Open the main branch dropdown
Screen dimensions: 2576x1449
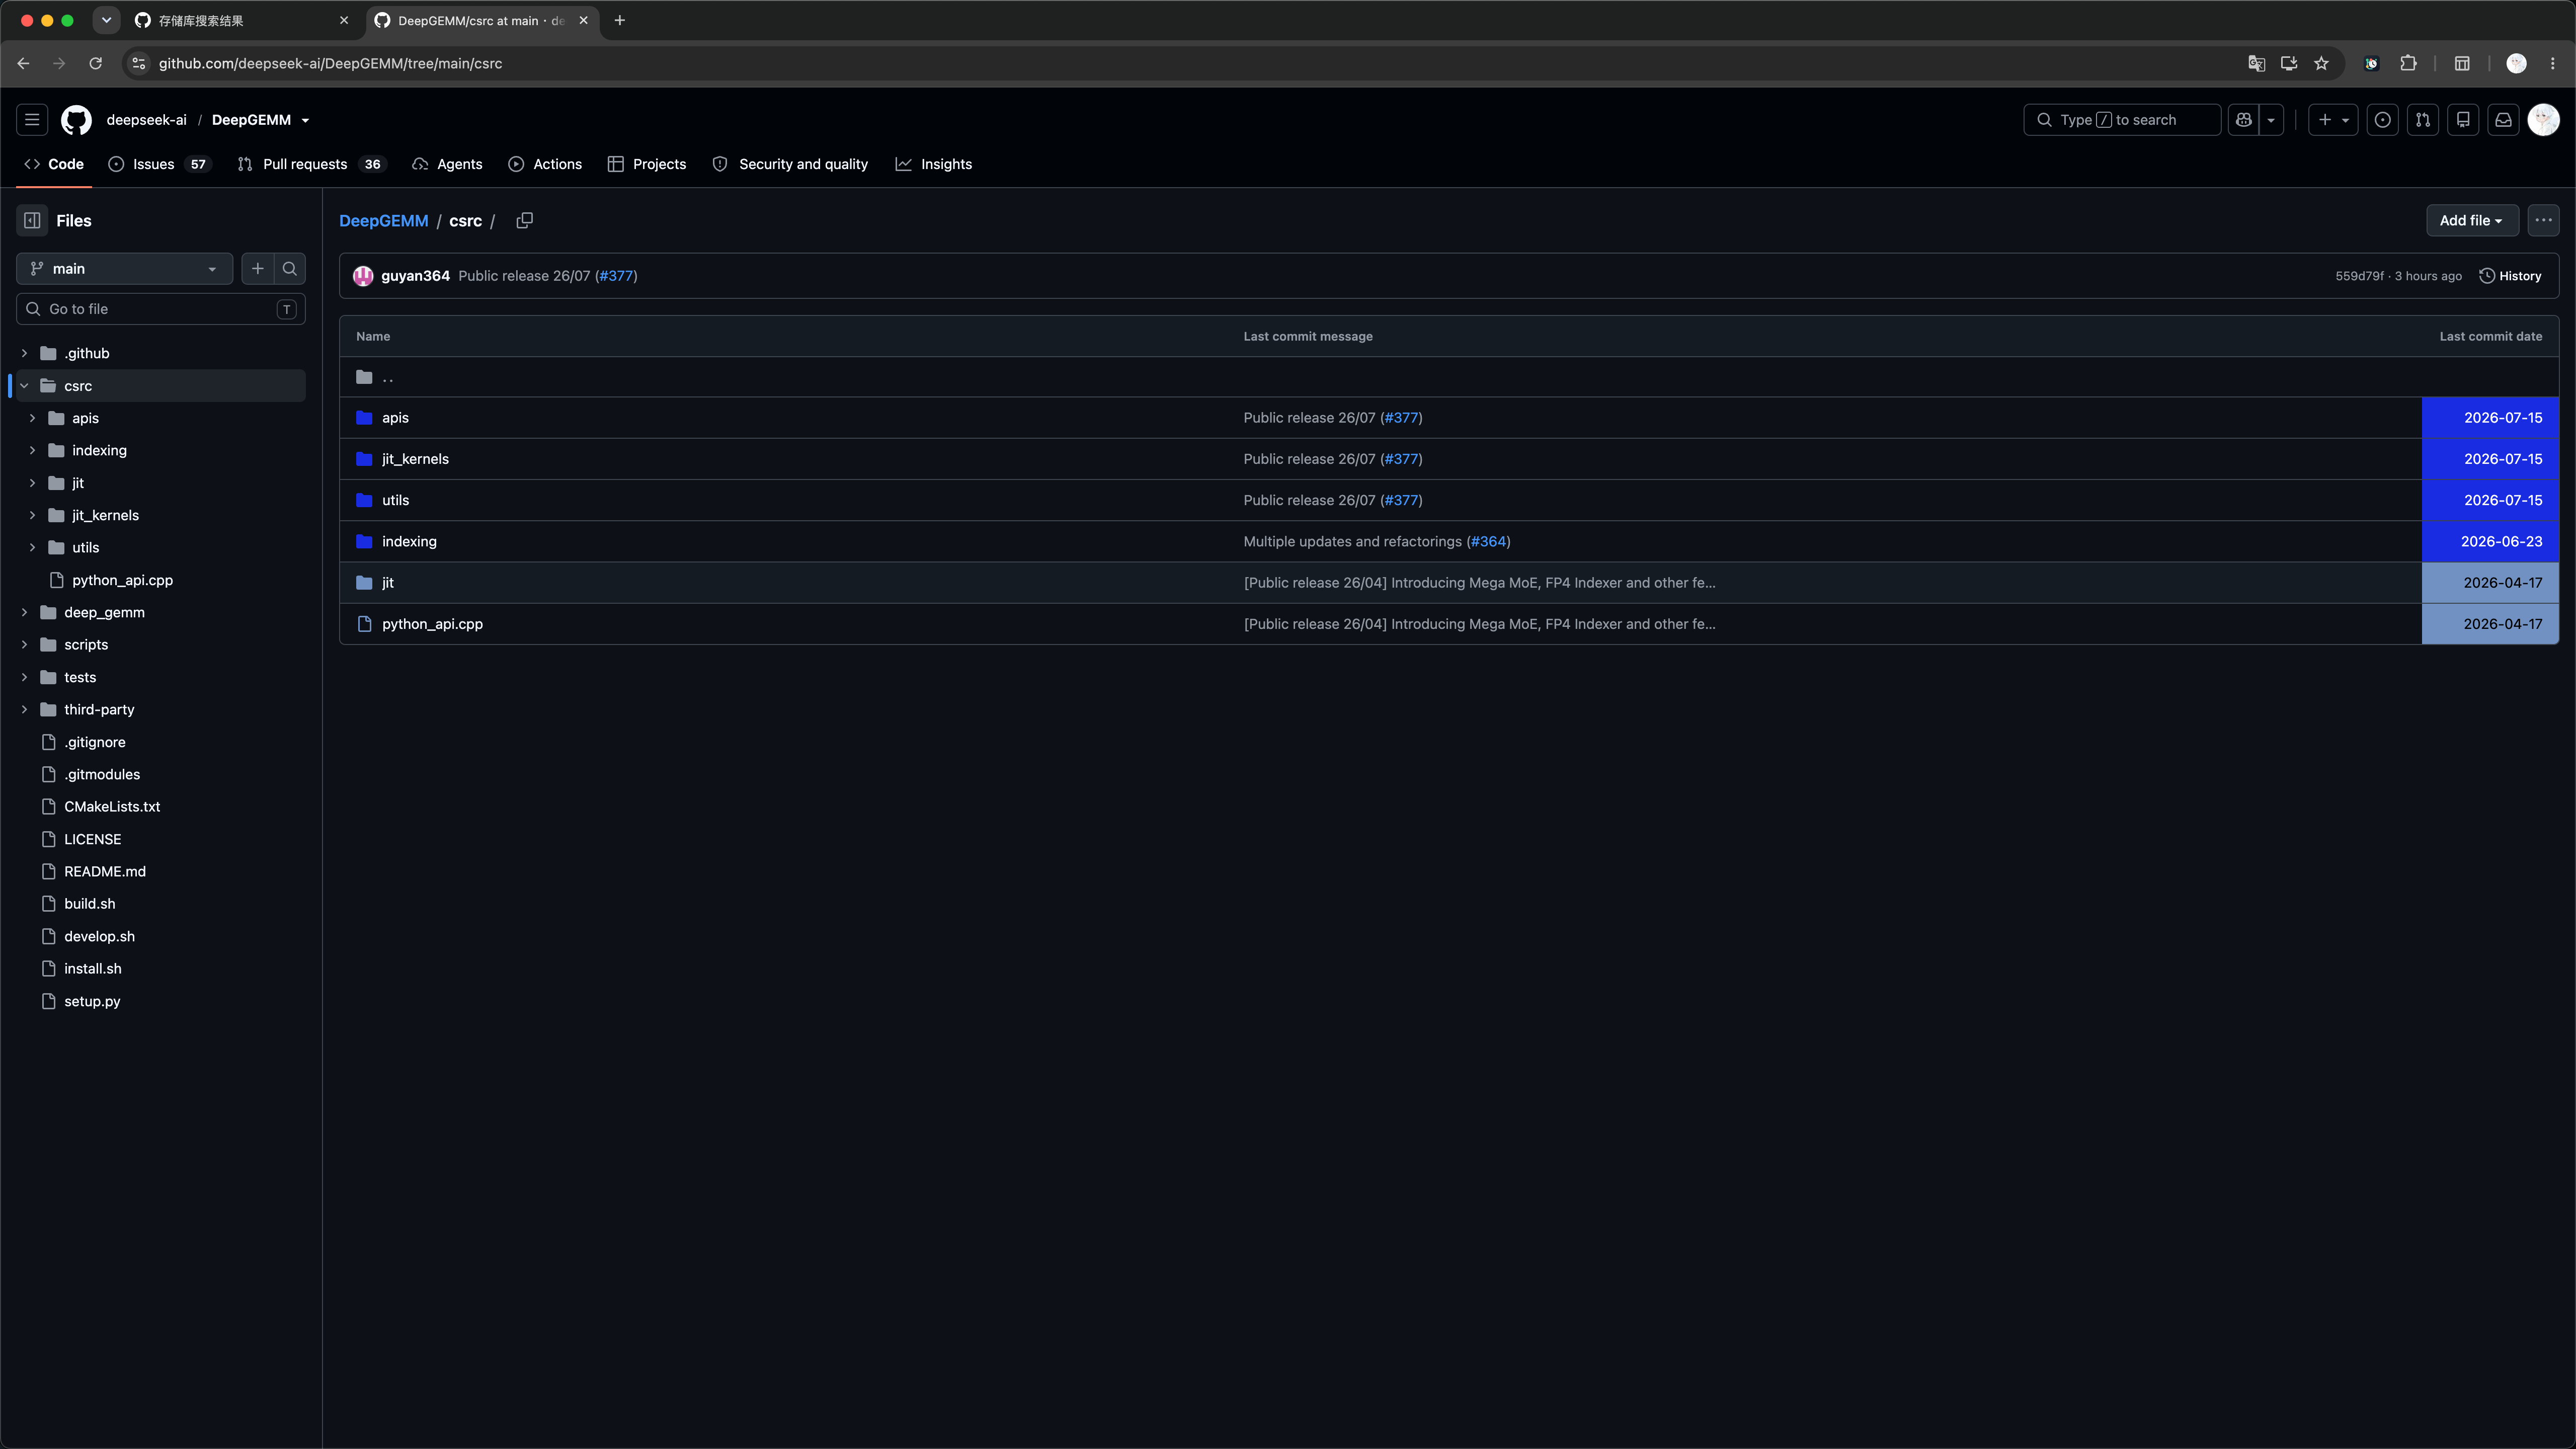point(124,269)
